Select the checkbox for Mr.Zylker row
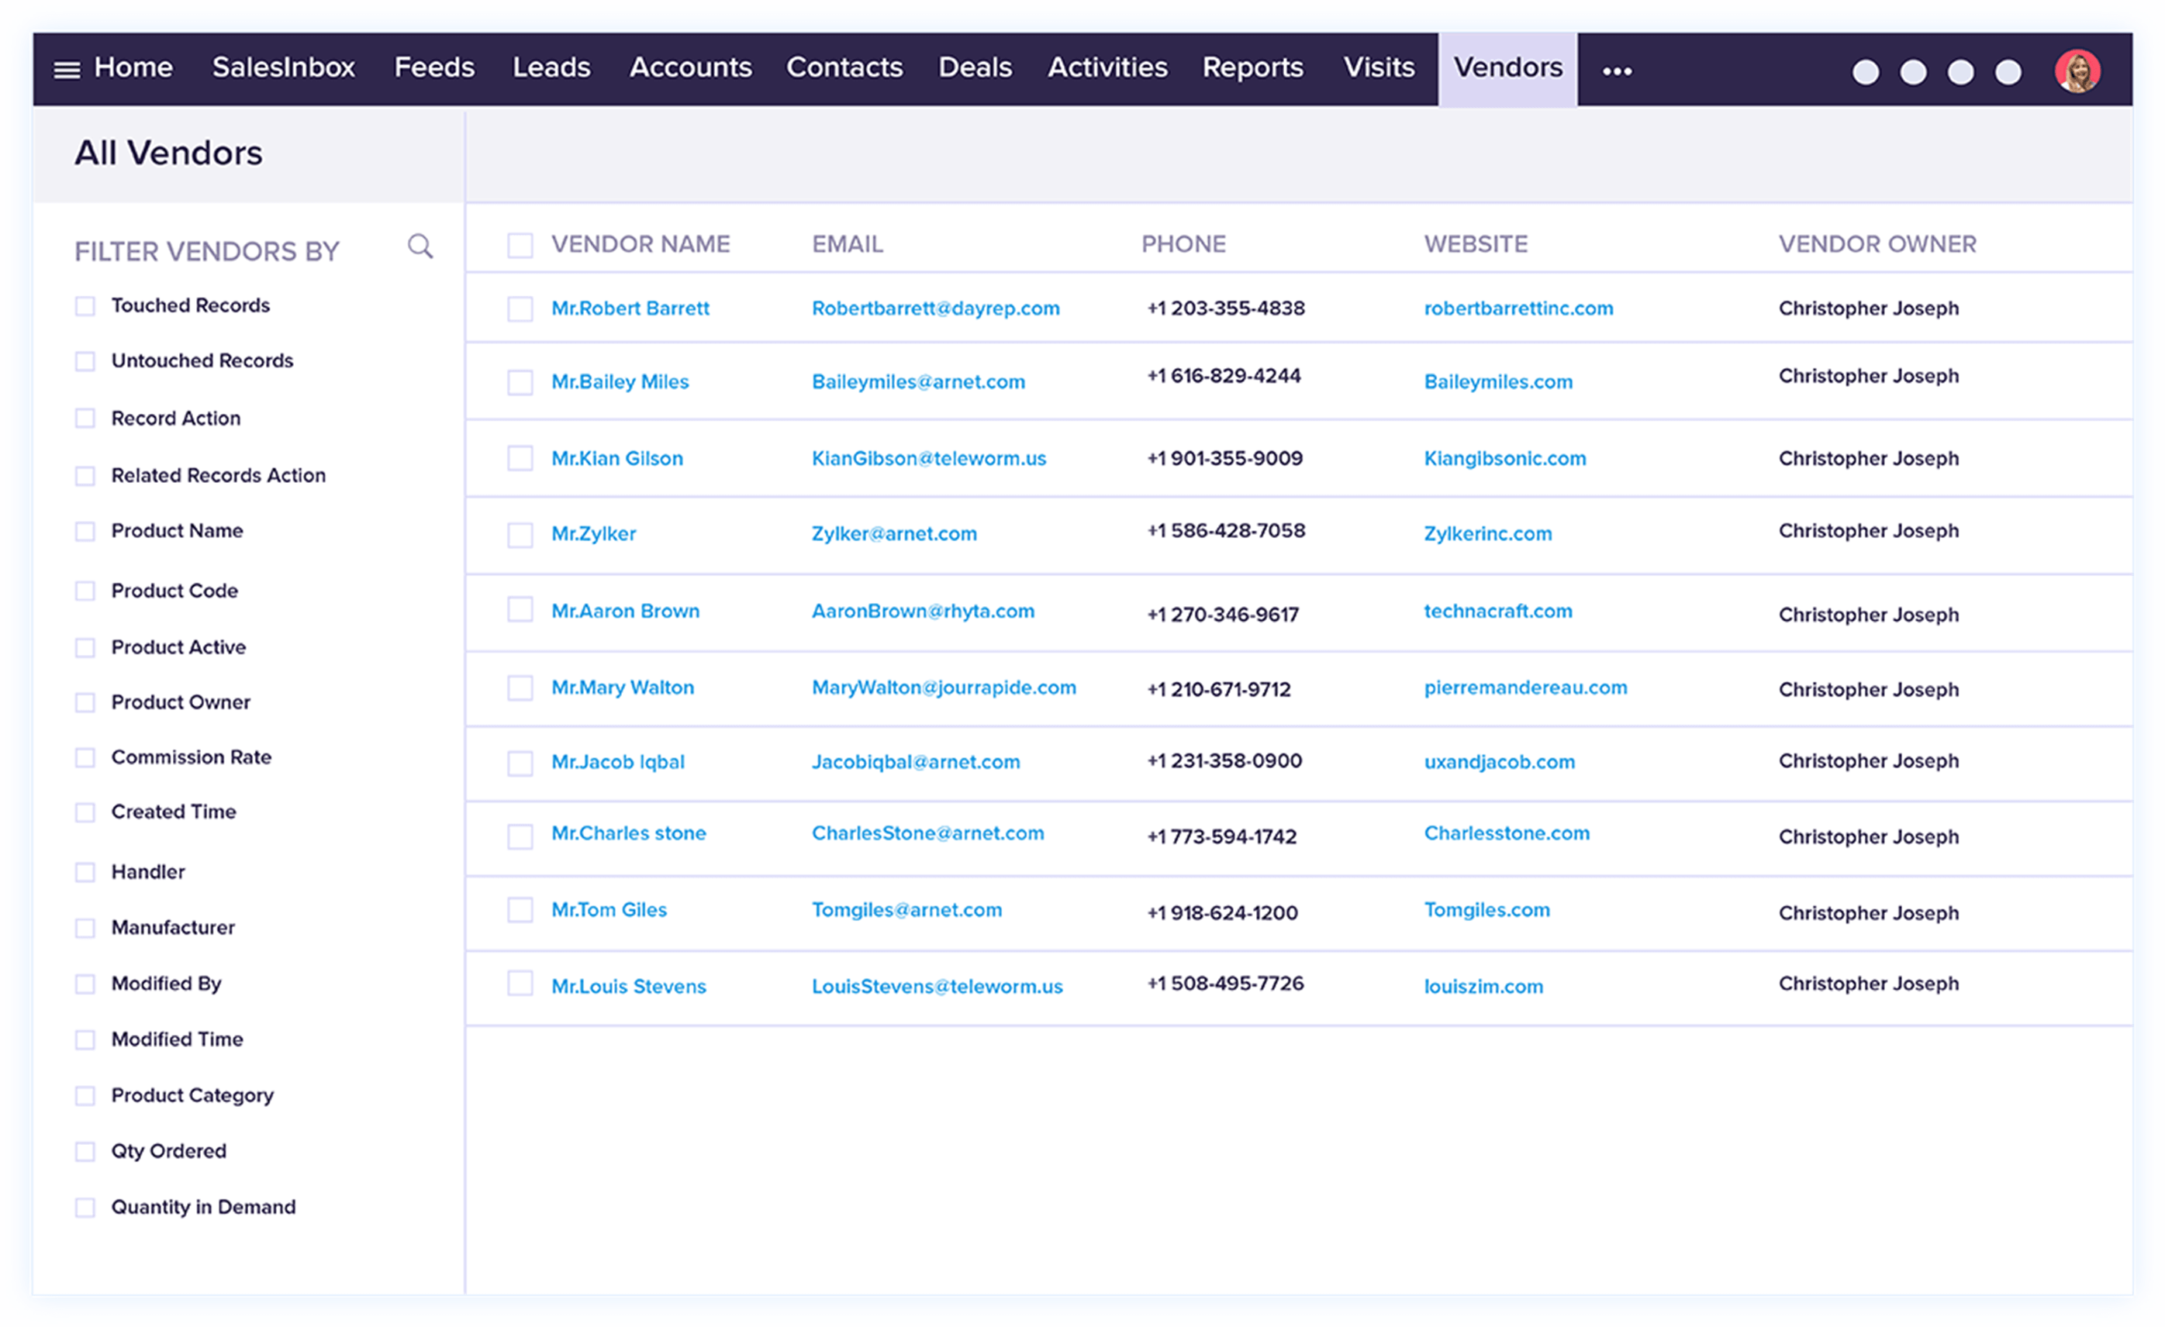 click(x=520, y=535)
